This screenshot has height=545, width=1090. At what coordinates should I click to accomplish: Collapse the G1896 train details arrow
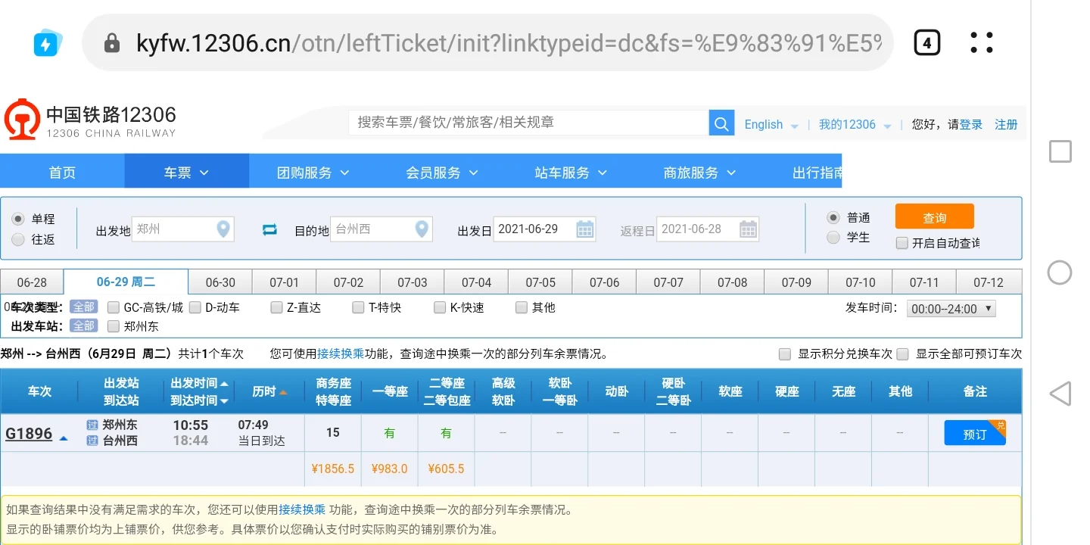[x=62, y=437]
